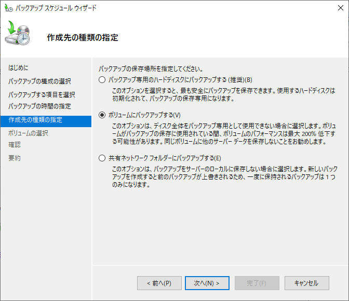Select the highlighted 作成先の種類の指定 step
The image size is (349, 301).
[35, 120]
